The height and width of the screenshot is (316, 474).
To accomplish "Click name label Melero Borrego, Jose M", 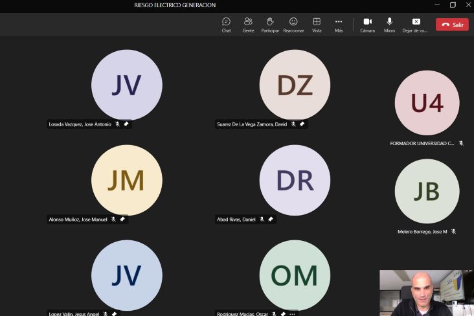I will point(422,232).
